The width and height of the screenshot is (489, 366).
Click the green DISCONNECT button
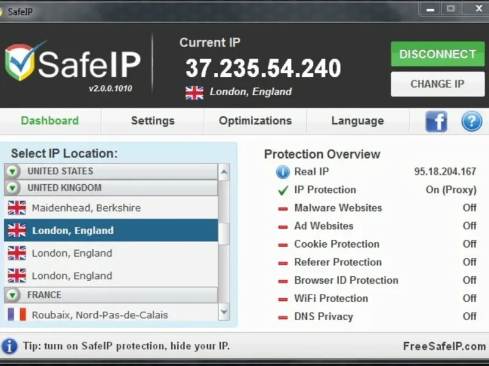tap(438, 54)
